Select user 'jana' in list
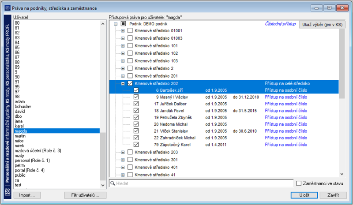 [19, 121]
